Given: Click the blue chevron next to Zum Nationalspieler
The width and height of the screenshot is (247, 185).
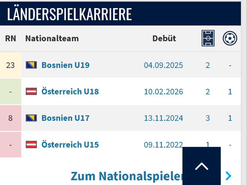Looking at the screenshot, I should [228, 176].
